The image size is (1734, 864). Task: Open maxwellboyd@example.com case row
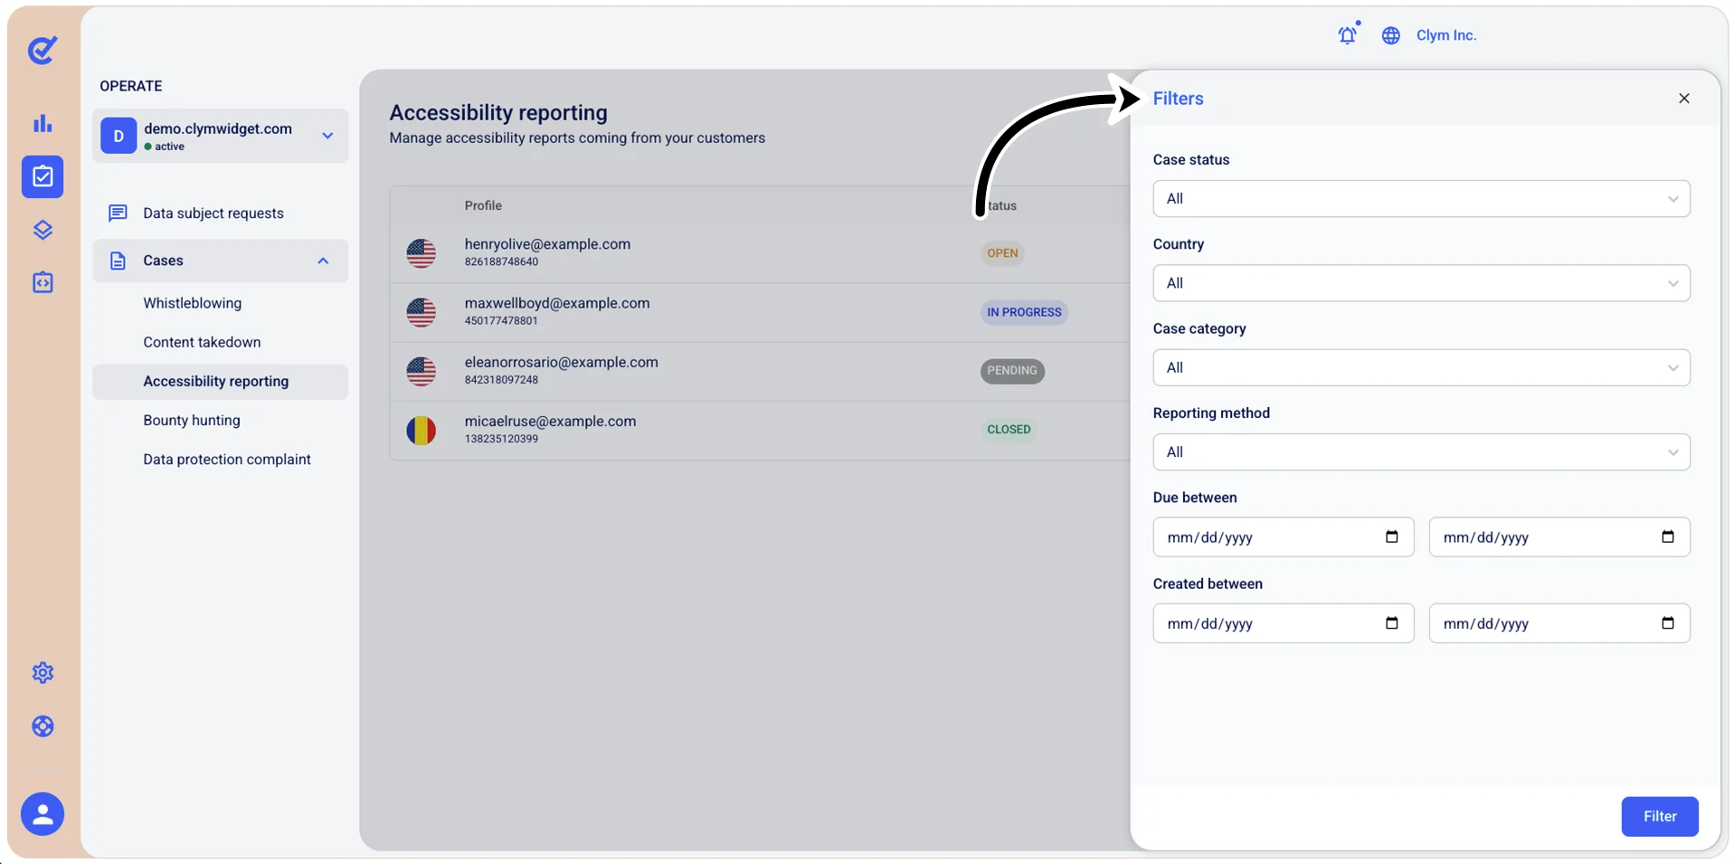(760, 312)
